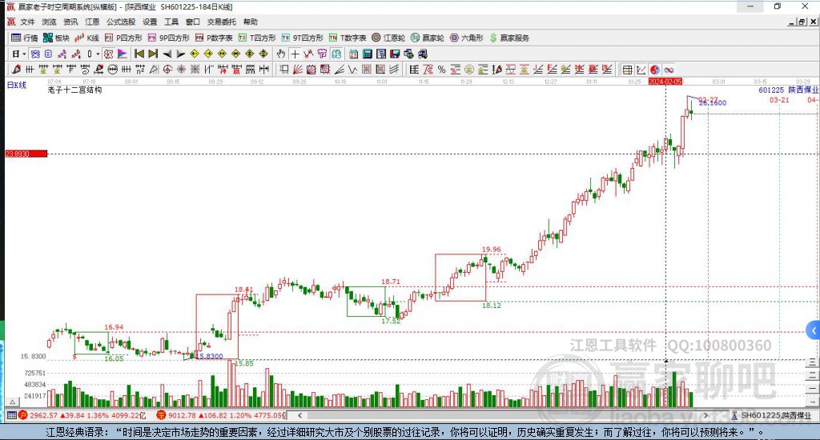Click the first yellow diamond icon

pyautogui.click(x=194, y=54)
